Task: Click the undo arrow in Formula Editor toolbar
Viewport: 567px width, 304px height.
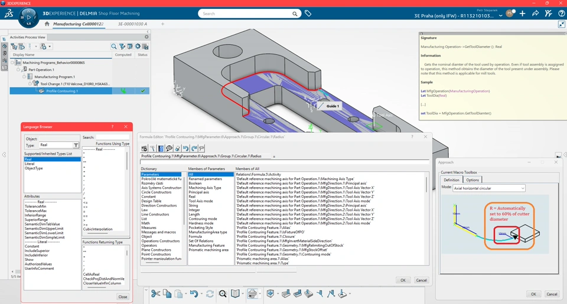Action: point(185,149)
